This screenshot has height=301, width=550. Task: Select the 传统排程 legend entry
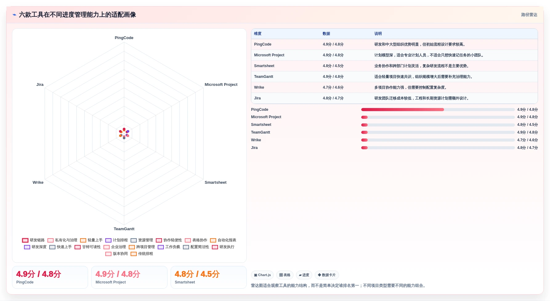pos(142,254)
